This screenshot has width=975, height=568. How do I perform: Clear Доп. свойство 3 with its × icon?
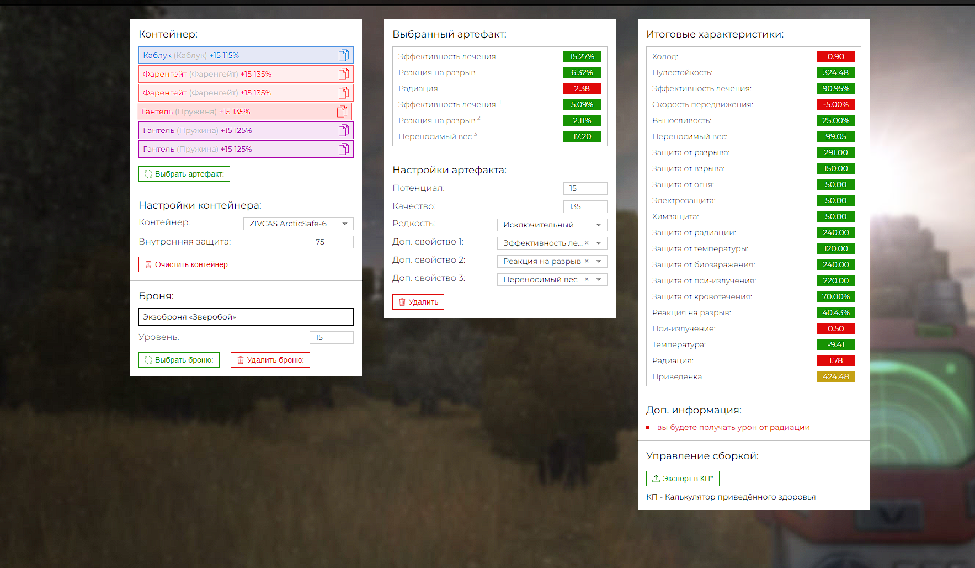(587, 279)
